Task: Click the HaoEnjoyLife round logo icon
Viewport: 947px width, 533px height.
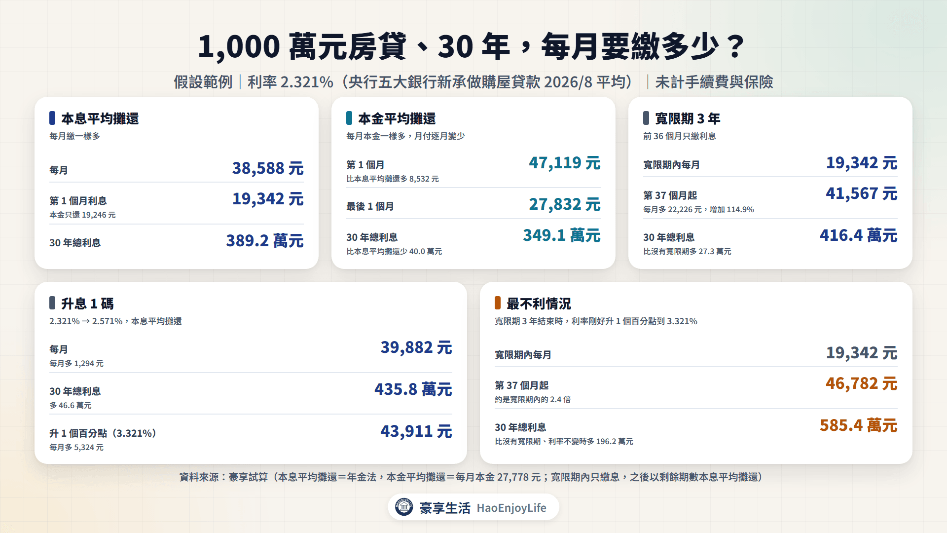Action: coord(404,507)
